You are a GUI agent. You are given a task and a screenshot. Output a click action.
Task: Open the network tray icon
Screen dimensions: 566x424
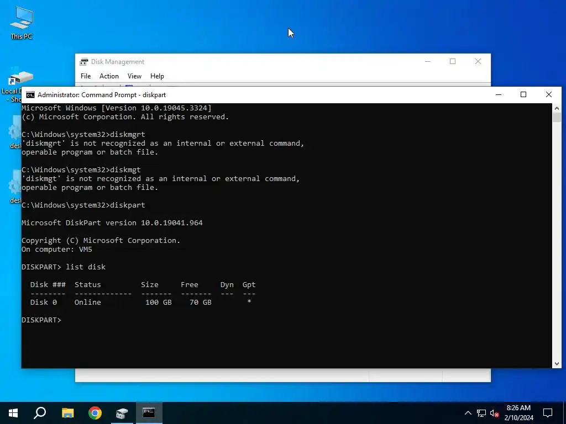click(481, 413)
